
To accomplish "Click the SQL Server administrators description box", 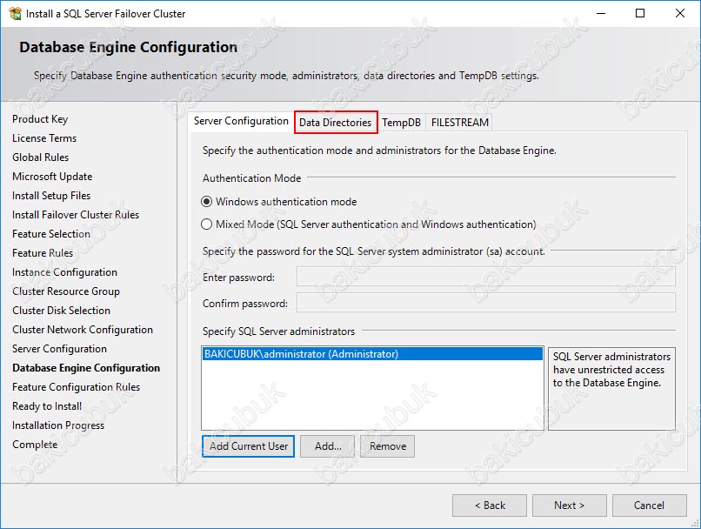I will (611, 389).
